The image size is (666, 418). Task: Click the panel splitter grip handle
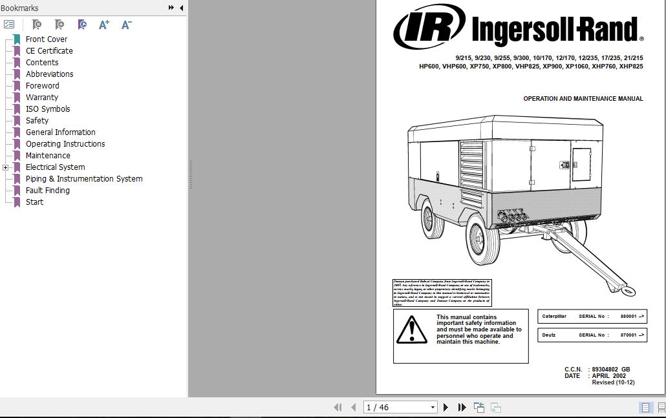(x=191, y=175)
